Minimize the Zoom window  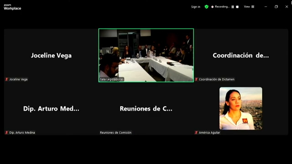(x=266, y=7)
